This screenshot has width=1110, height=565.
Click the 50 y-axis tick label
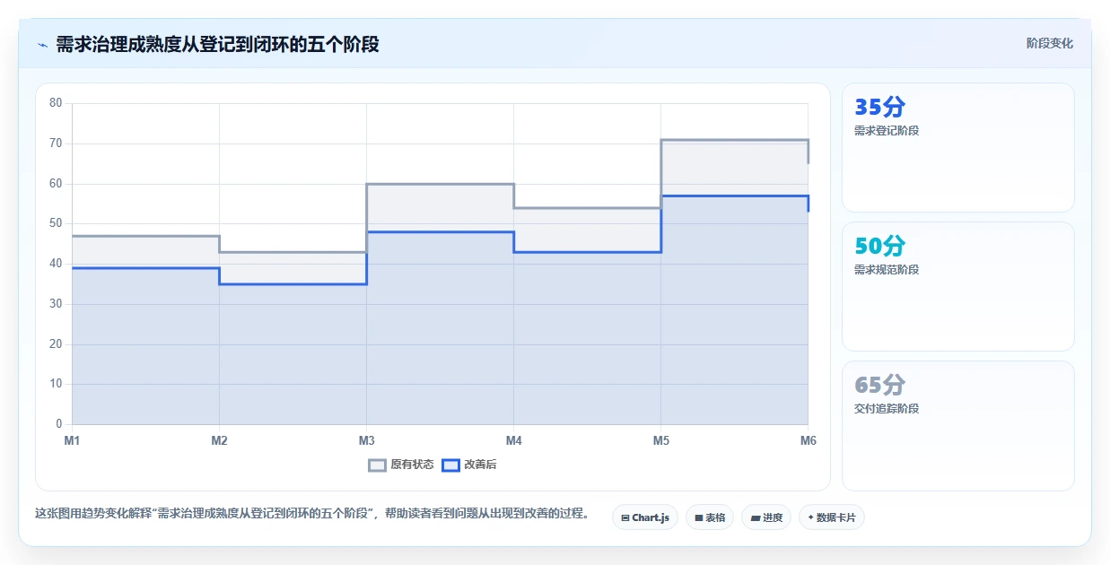(x=56, y=223)
